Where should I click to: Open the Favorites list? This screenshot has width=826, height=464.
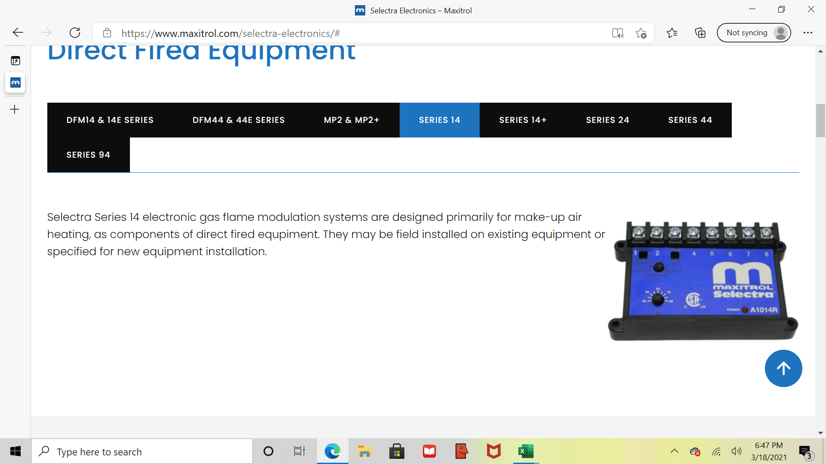click(672, 33)
